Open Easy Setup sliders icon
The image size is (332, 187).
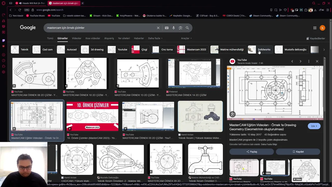tap(328, 10)
